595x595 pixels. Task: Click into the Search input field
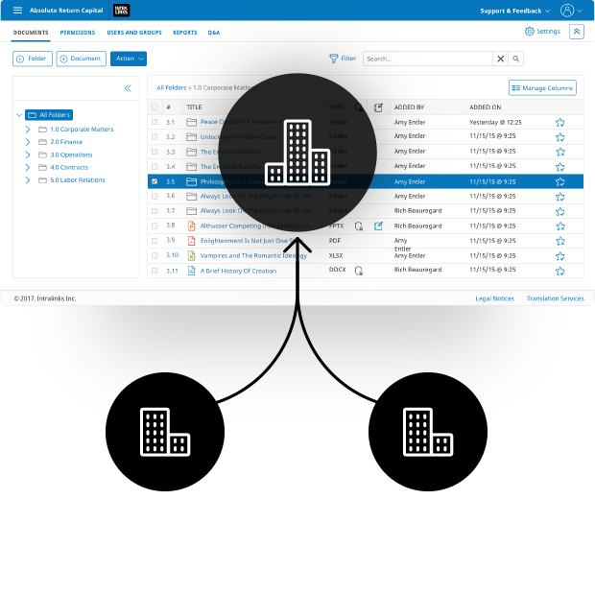[428, 59]
